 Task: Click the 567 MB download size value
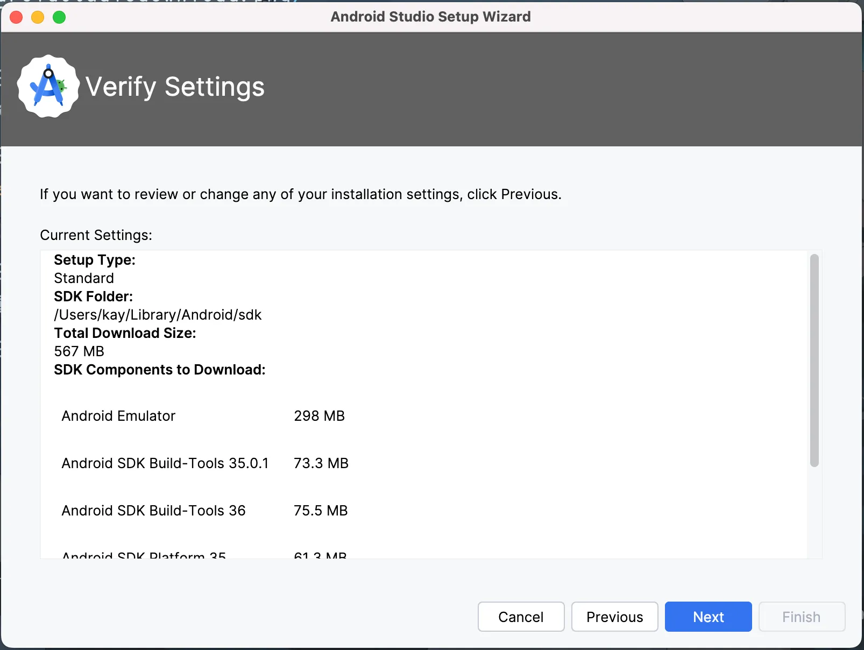point(79,351)
